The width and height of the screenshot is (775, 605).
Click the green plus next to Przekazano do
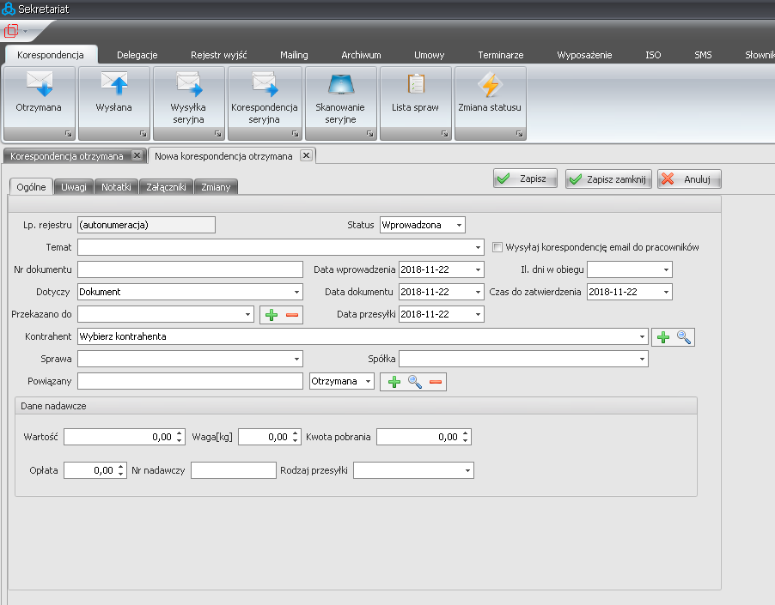pyautogui.click(x=272, y=315)
